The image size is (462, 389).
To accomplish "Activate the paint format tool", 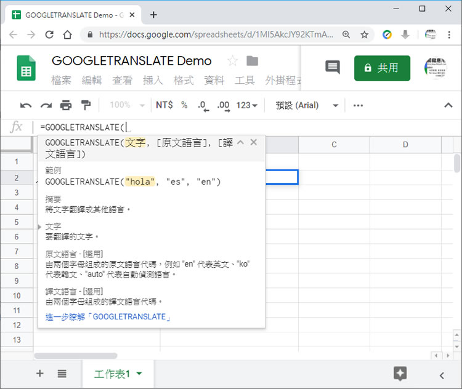I will click(86, 105).
